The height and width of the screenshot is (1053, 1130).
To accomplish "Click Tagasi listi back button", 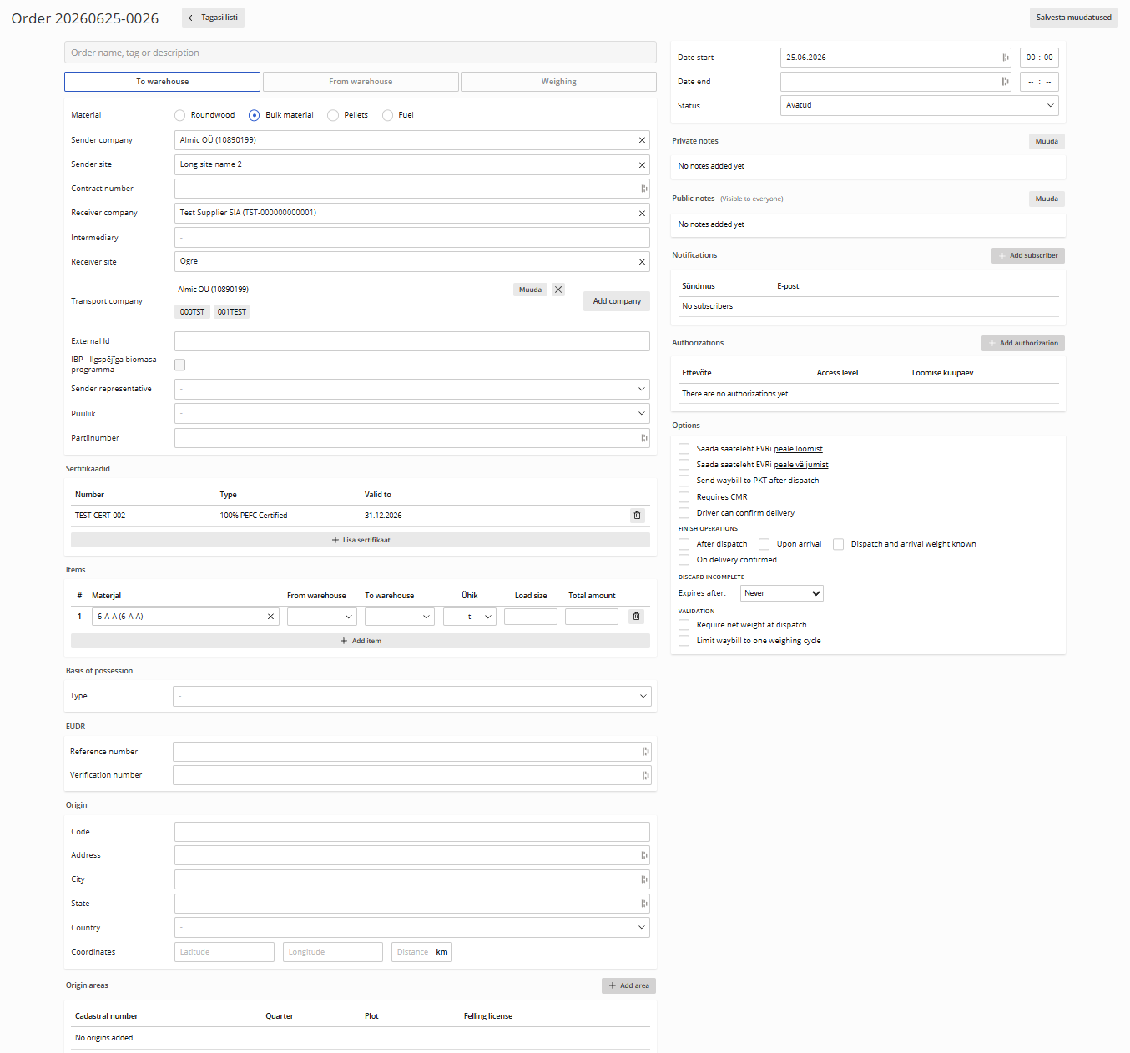I will pos(213,18).
